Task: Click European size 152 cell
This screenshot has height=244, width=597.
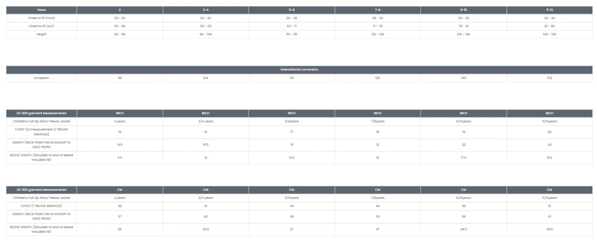Action: tap(549, 78)
